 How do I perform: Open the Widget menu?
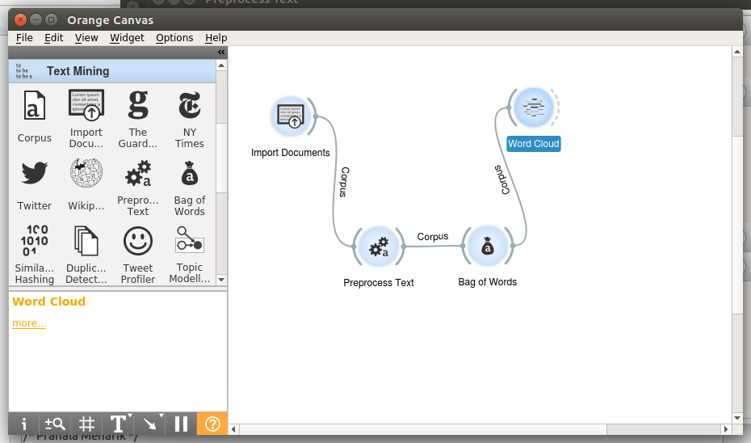(x=127, y=38)
